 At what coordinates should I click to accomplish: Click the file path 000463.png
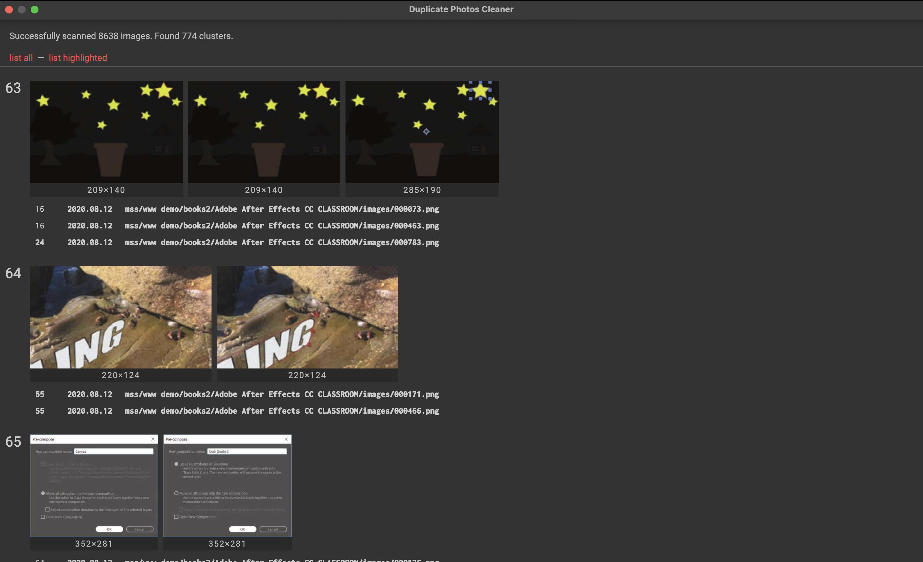[282, 225]
